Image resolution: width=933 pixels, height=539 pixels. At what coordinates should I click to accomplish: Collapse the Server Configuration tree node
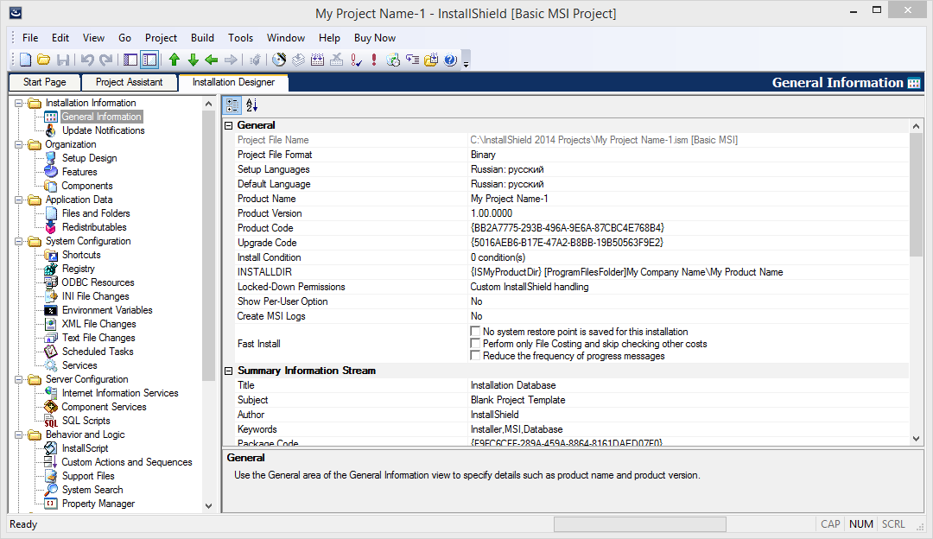pos(19,379)
